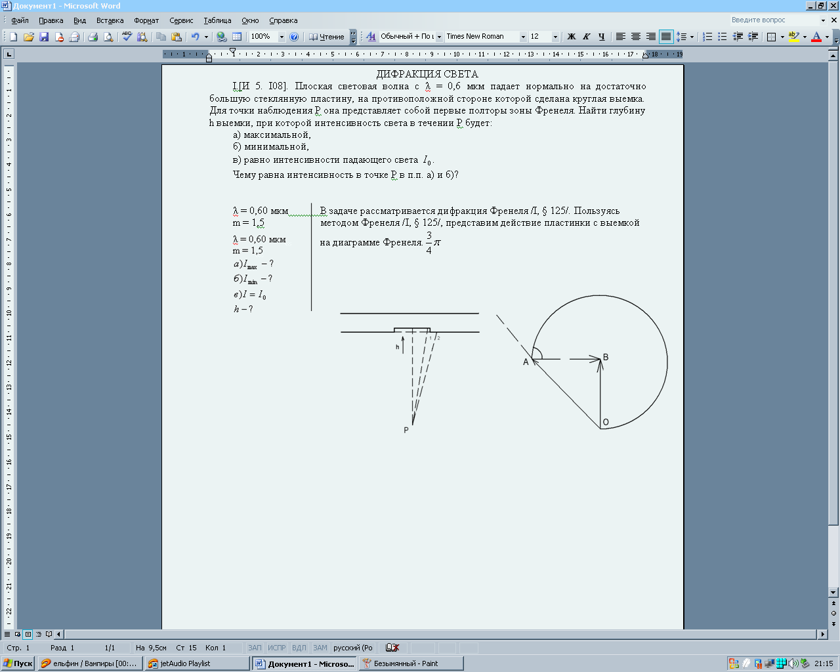Switch to Безымянный - Paint taskbar button
Viewport: 840px width, 672px height.
pyautogui.click(x=411, y=663)
